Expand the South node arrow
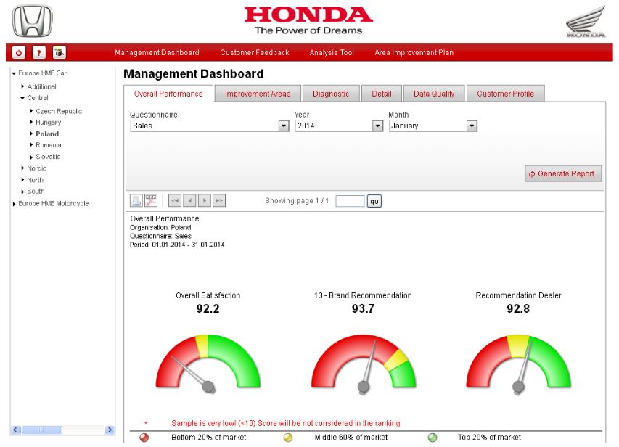The height and width of the screenshot is (447, 619). pos(23,192)
